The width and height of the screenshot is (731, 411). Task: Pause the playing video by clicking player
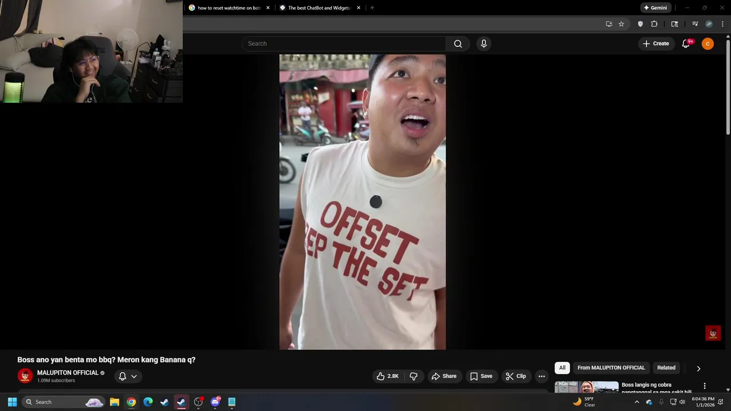tap(362, 202)
